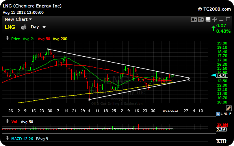Click the ruler drawing tools icon
Image resolution: width=234 pixels, height=146 pixels.
(x=229, y=108)
